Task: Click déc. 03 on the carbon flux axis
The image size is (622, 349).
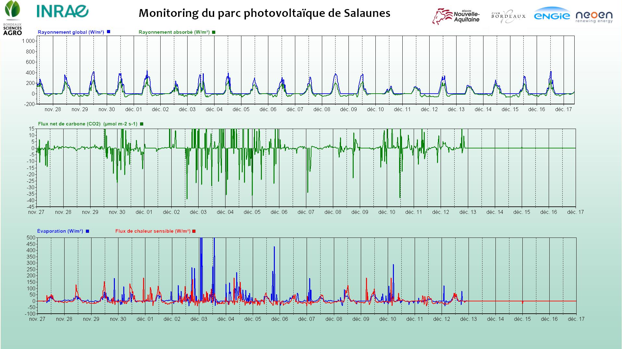Action: [x=198, y=212]
